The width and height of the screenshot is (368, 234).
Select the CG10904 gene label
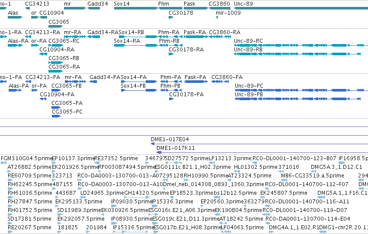tap(51, 13)
